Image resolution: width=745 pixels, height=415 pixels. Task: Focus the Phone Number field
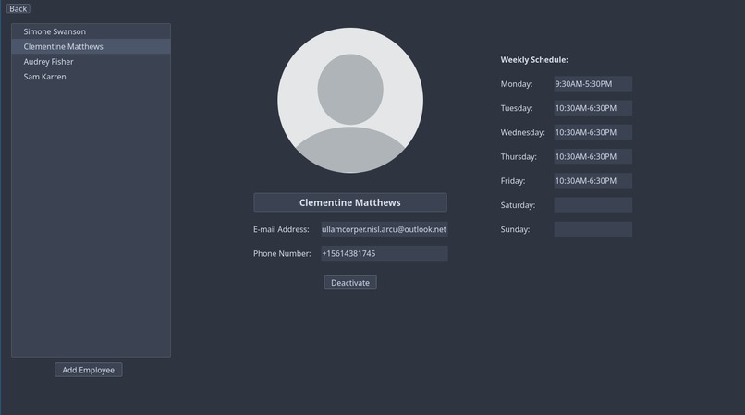tap(384, 253)
